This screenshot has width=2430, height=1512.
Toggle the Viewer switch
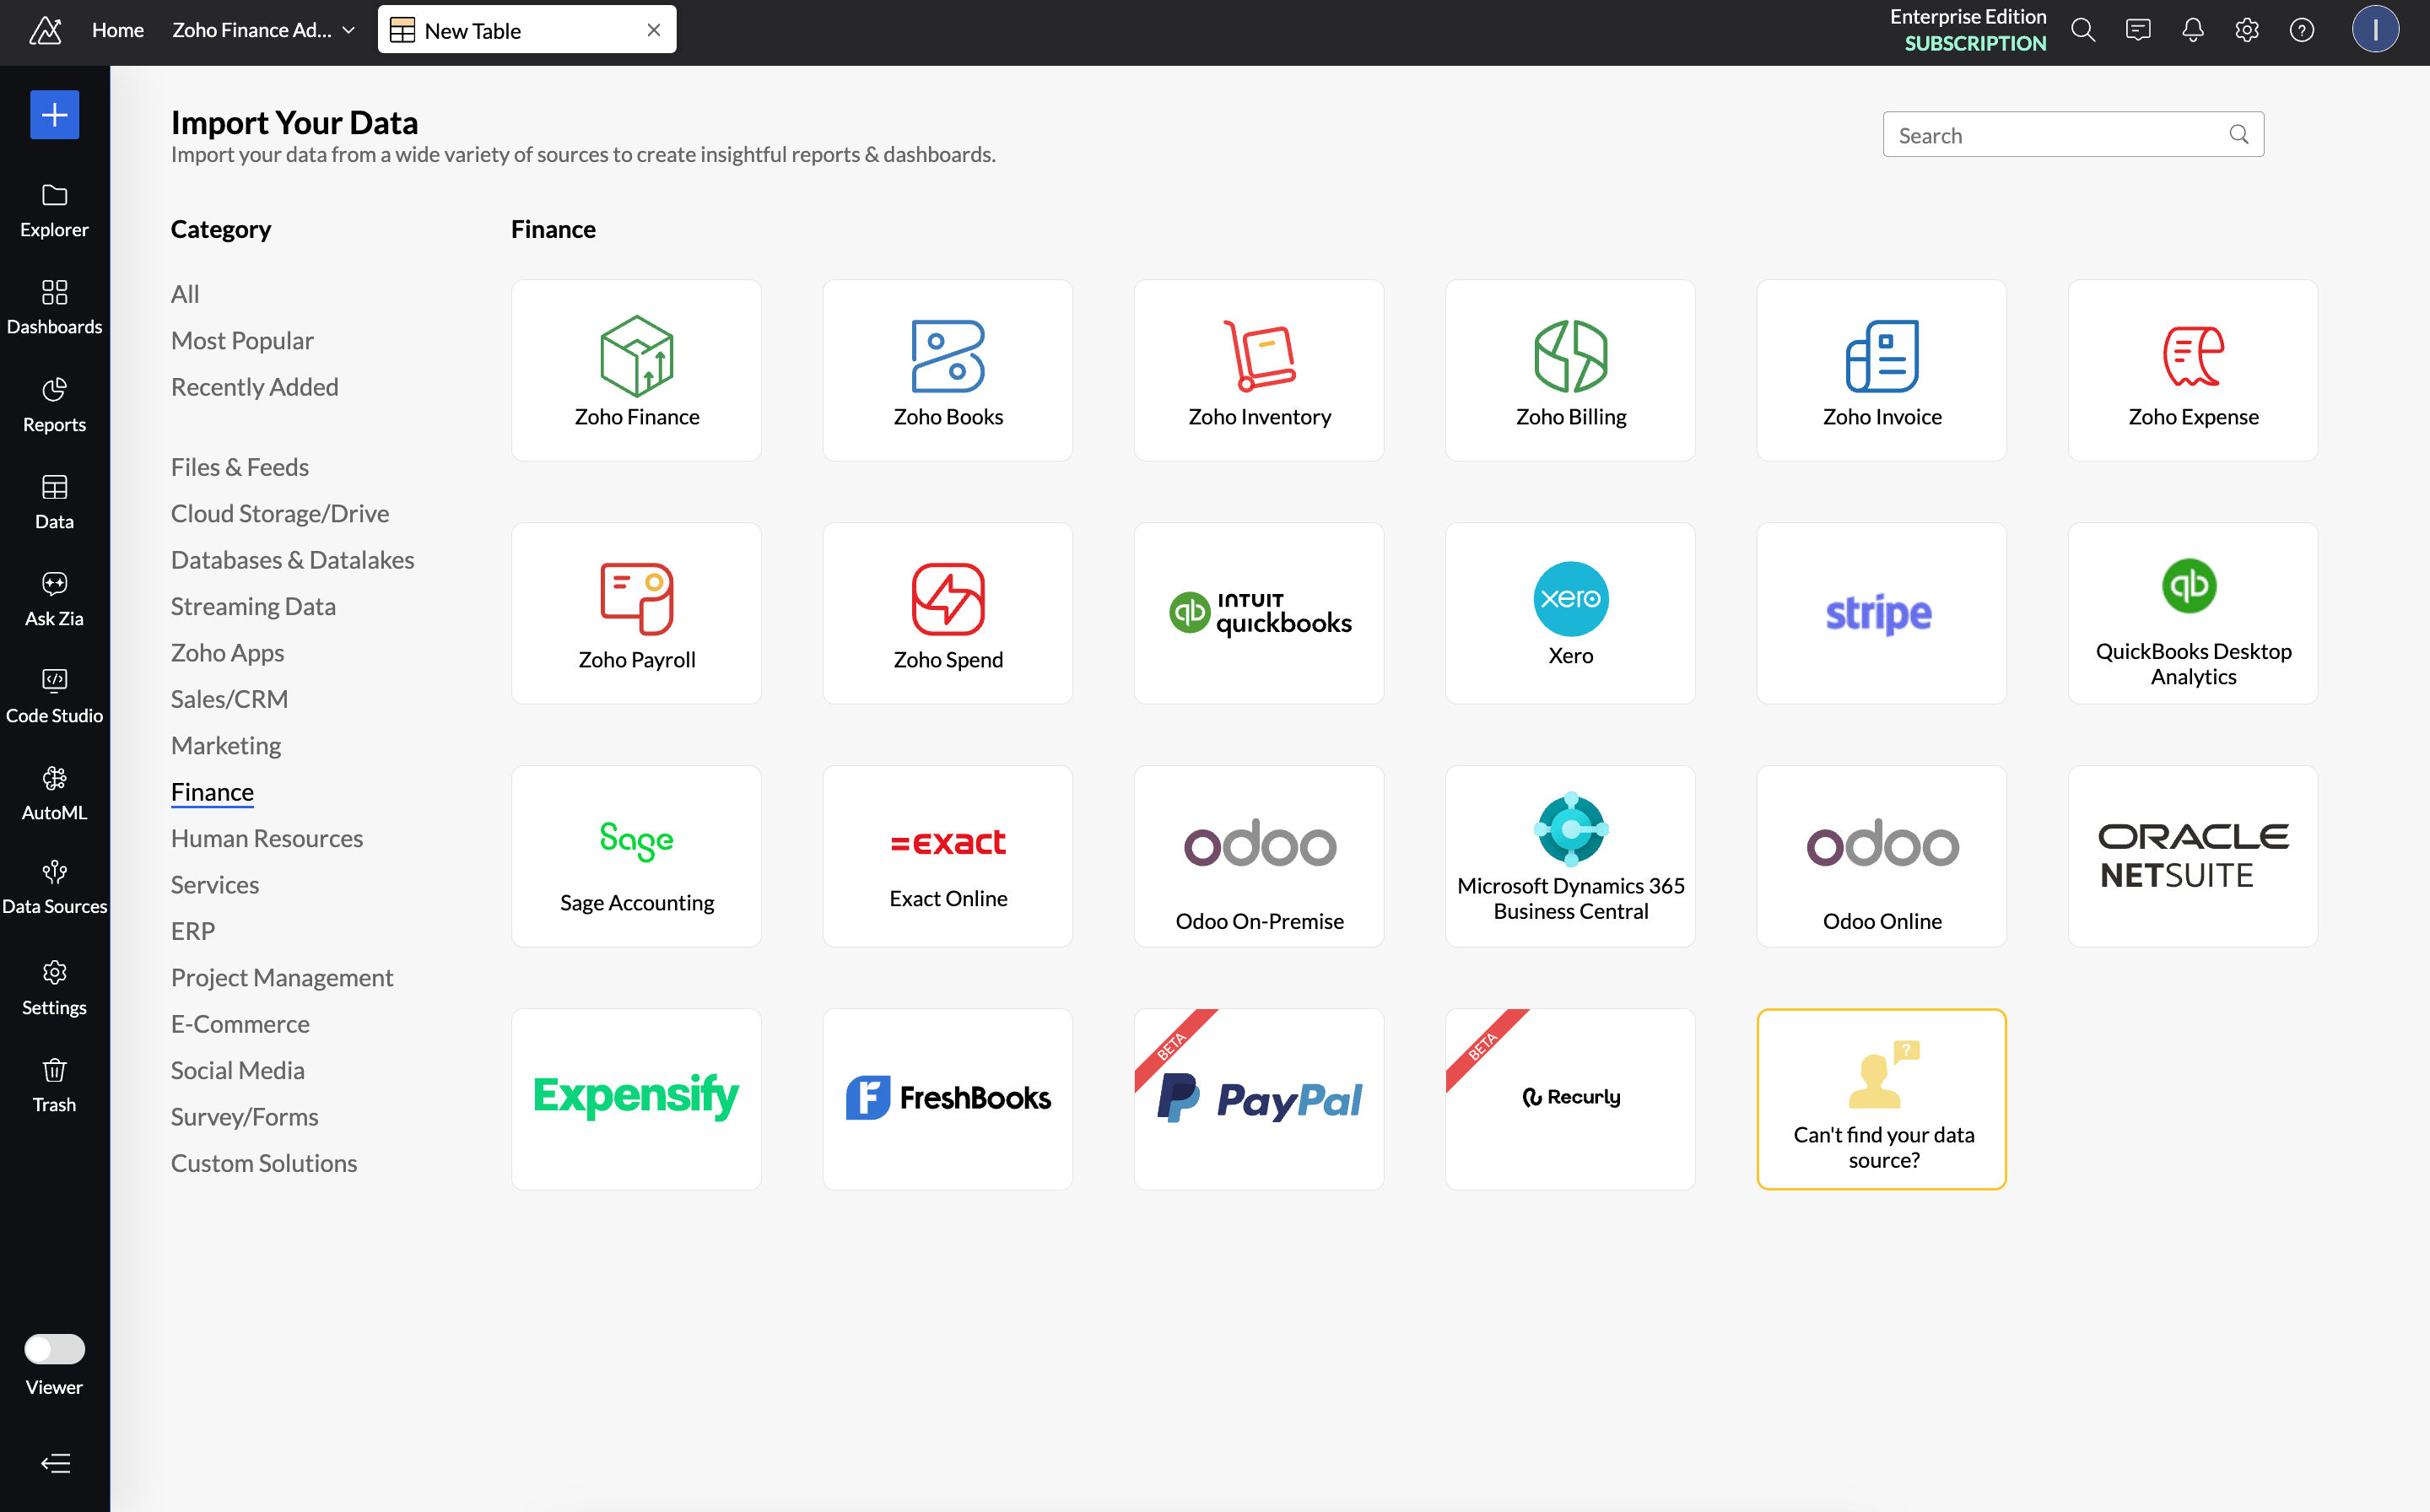[x=54, y=1348]
